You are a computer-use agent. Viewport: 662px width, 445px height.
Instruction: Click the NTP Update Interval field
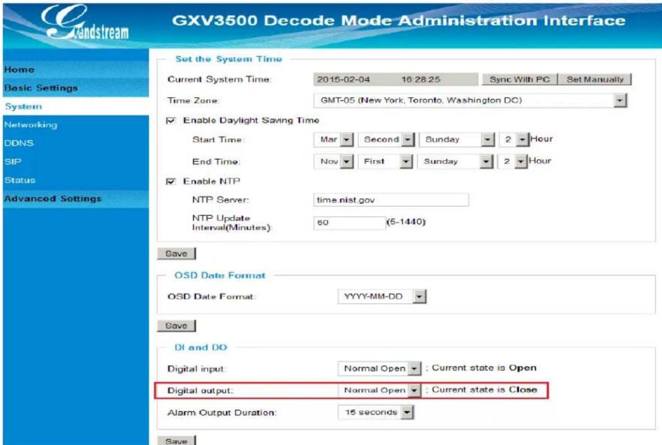pos(349,223)
